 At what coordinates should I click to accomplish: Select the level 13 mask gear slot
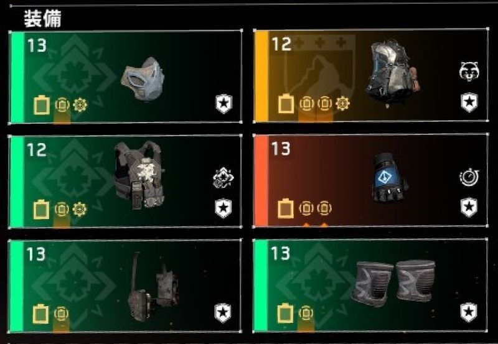click(x=126, y=77)
